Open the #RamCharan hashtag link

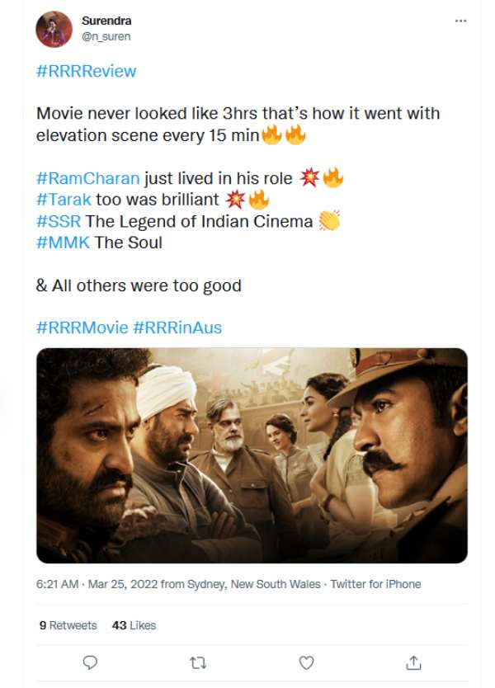tap(88, 178)
